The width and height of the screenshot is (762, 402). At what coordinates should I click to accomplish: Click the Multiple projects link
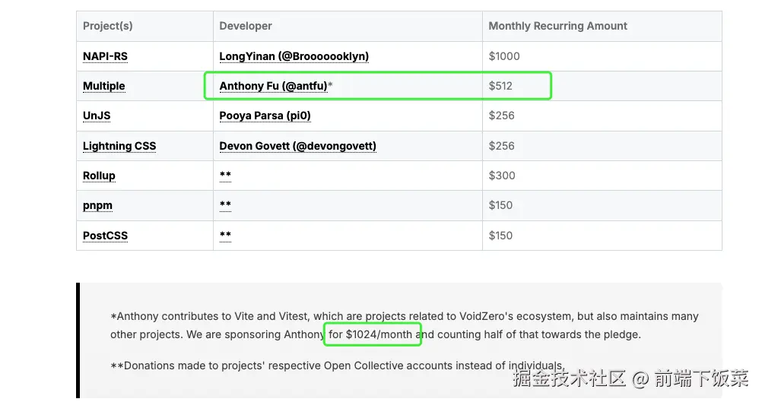(x=103, y=86)
